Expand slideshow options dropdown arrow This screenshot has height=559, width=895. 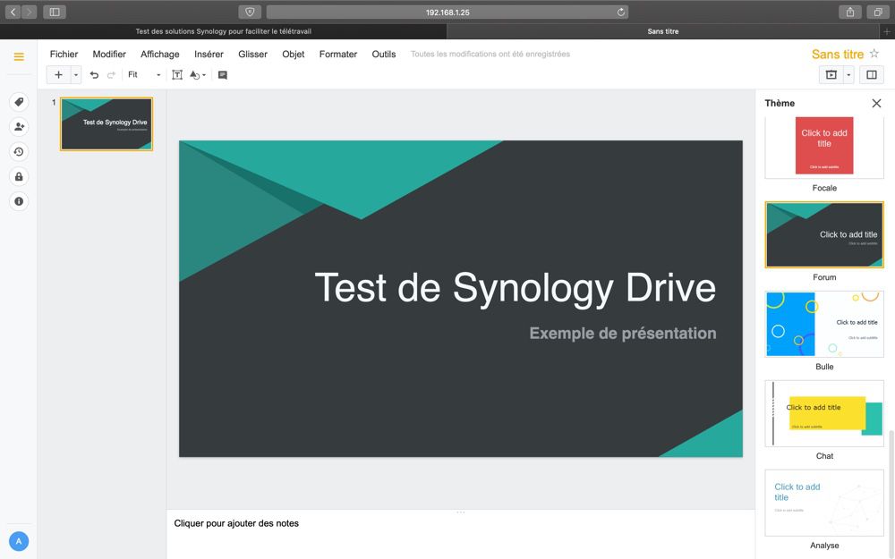coord(848,75)
